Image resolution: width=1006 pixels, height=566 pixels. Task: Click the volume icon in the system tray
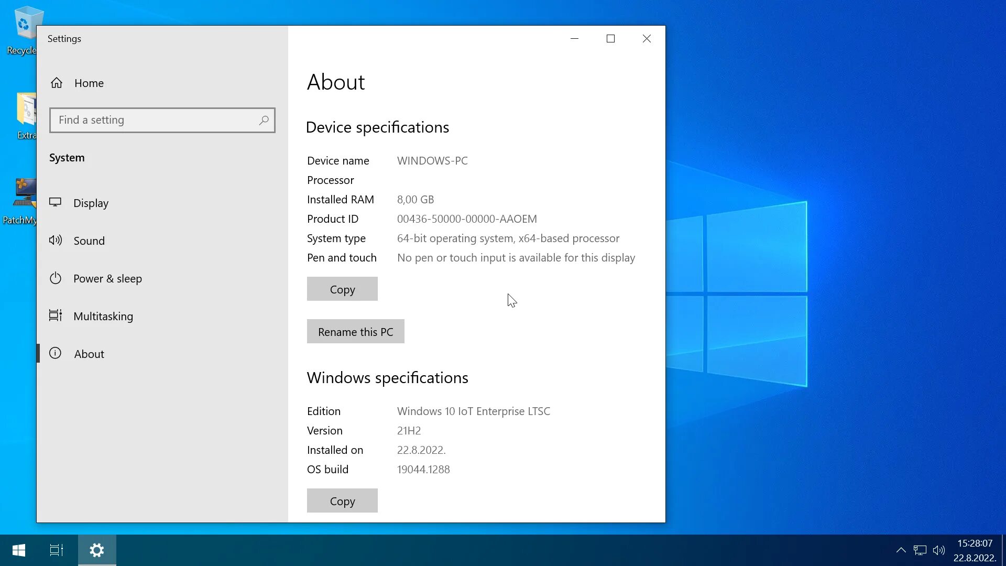click(939, 550)
